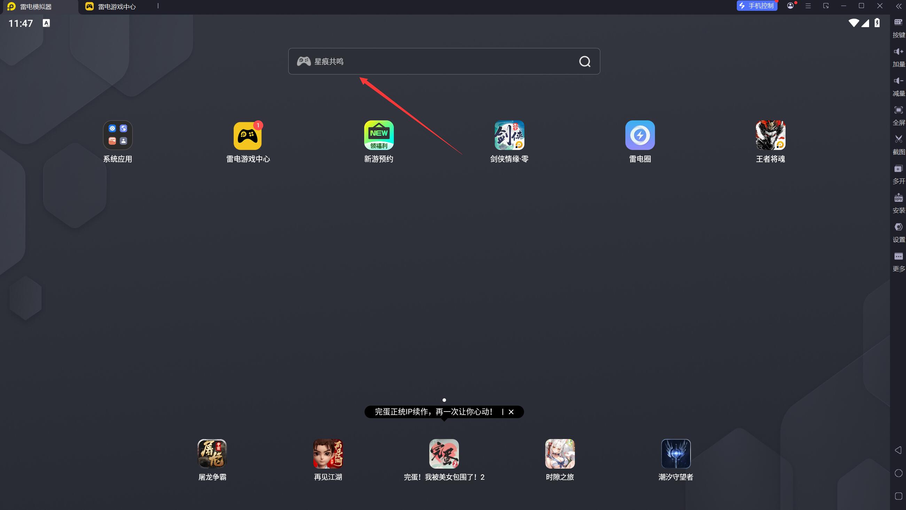Viewport: 906px width, 510px height.
Task: Close the 完蛋正统IP续作 tooltip
Action: (x=511, y=412)
